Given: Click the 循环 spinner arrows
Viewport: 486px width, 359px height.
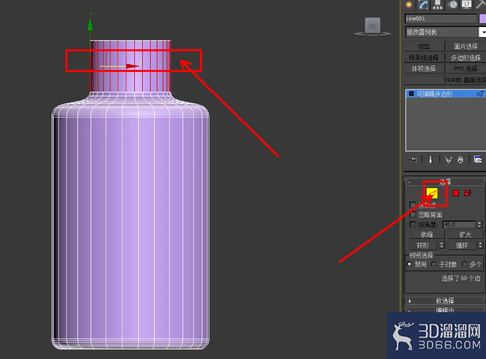Looking at the screenshot, I should [480, 245].
